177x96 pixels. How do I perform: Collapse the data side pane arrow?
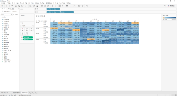click(x=18, y=9)
